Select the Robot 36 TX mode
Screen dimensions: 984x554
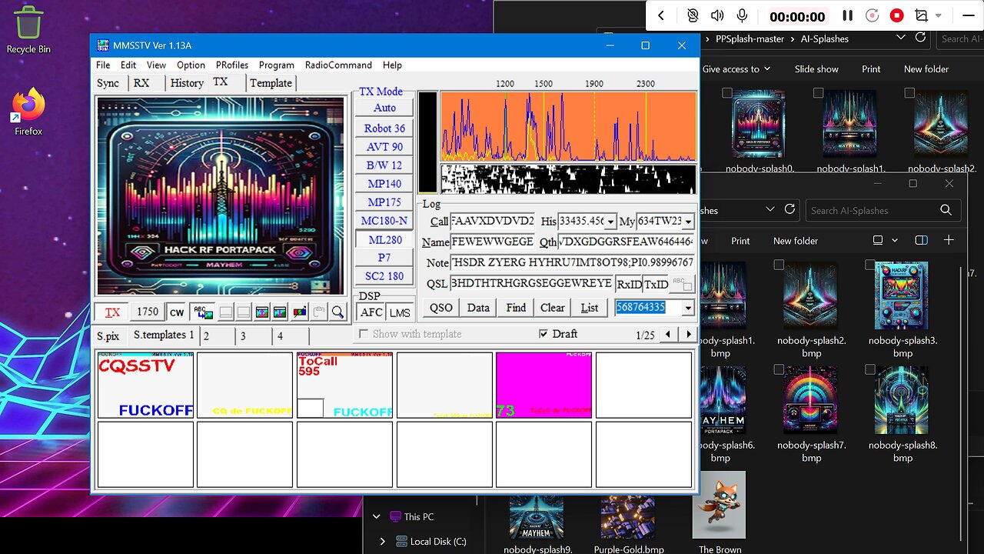point(384,128)
